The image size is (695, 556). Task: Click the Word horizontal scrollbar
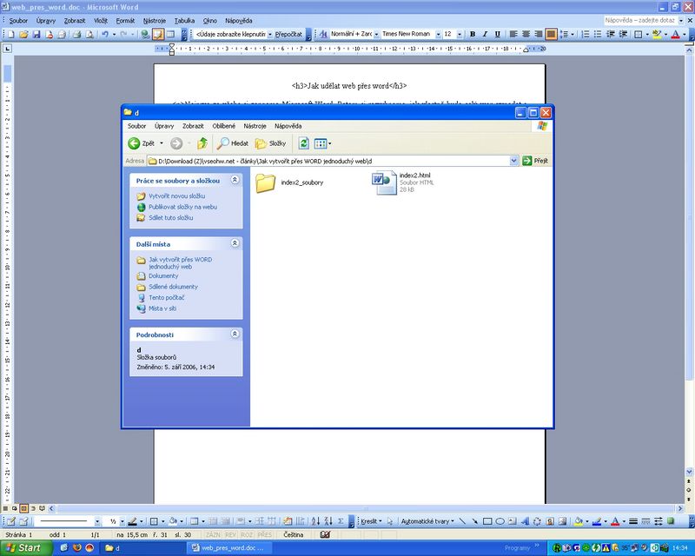(x=366, y=508)
